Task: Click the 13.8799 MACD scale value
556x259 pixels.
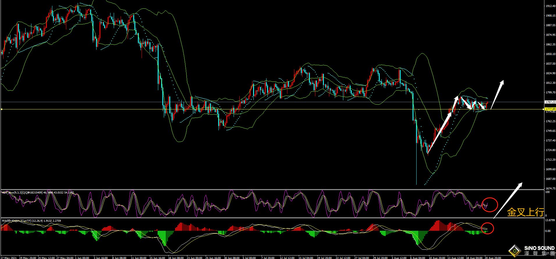Action: click(550, 220)
